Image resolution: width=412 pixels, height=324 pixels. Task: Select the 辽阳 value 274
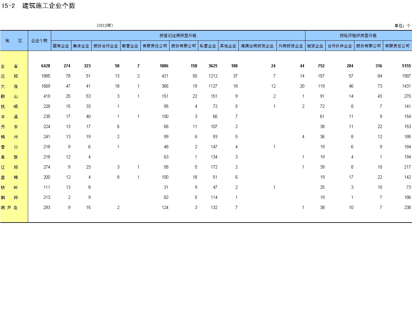point(47,167)
